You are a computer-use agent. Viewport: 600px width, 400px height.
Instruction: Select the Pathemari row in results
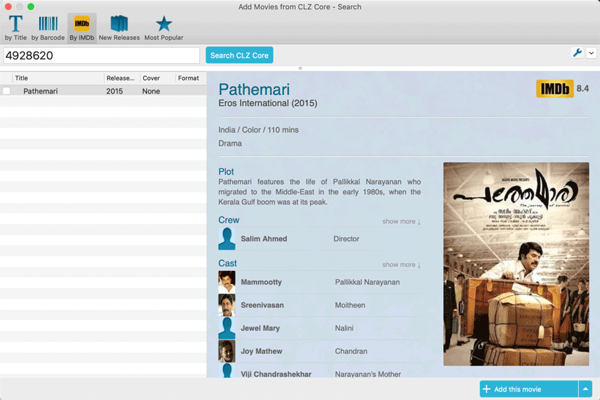tap(104, 91)
